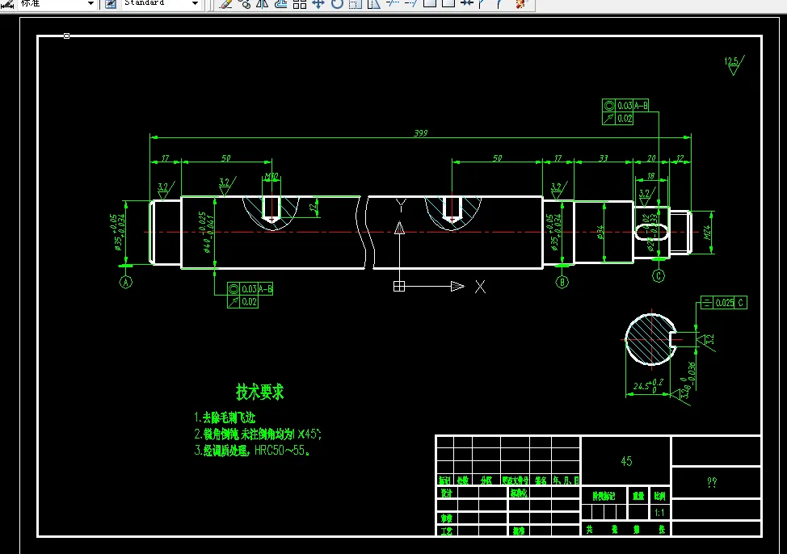Viewport: 787px width, 554px height.
Task: Select the 24.5 +0.2 section dimension
Action: [x=648, y=385]
